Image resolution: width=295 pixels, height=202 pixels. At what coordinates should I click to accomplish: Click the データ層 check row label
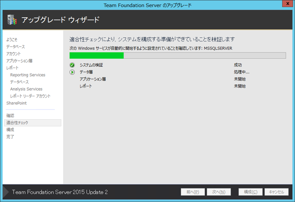pyautogui.click(x=86, y=72)
